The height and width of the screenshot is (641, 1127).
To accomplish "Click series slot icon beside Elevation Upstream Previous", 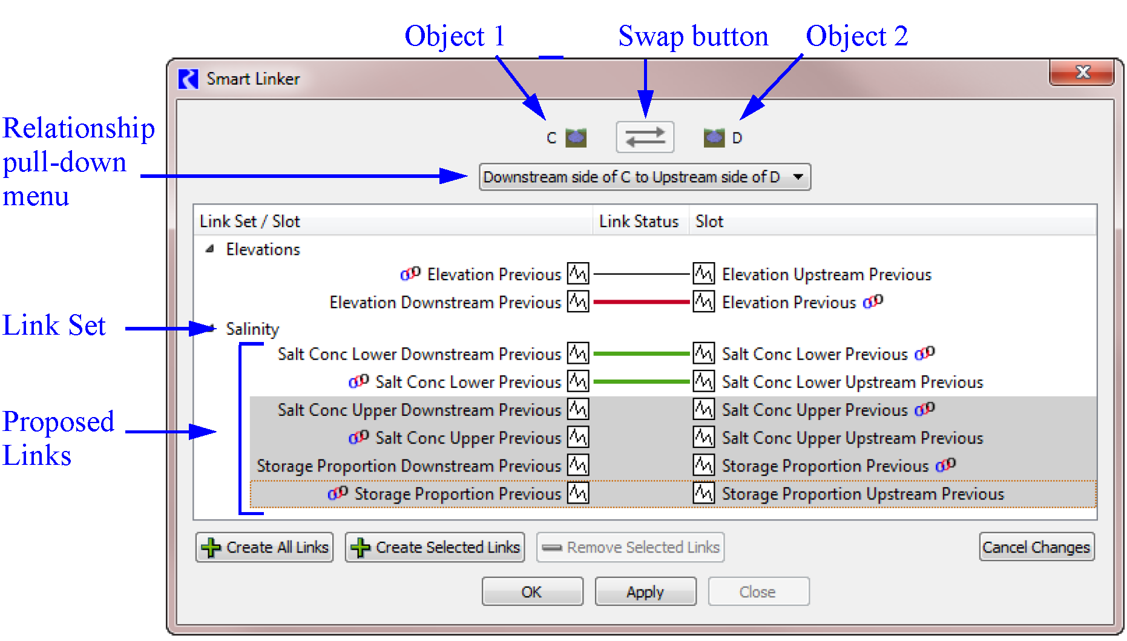I will (x=703, y=274).
